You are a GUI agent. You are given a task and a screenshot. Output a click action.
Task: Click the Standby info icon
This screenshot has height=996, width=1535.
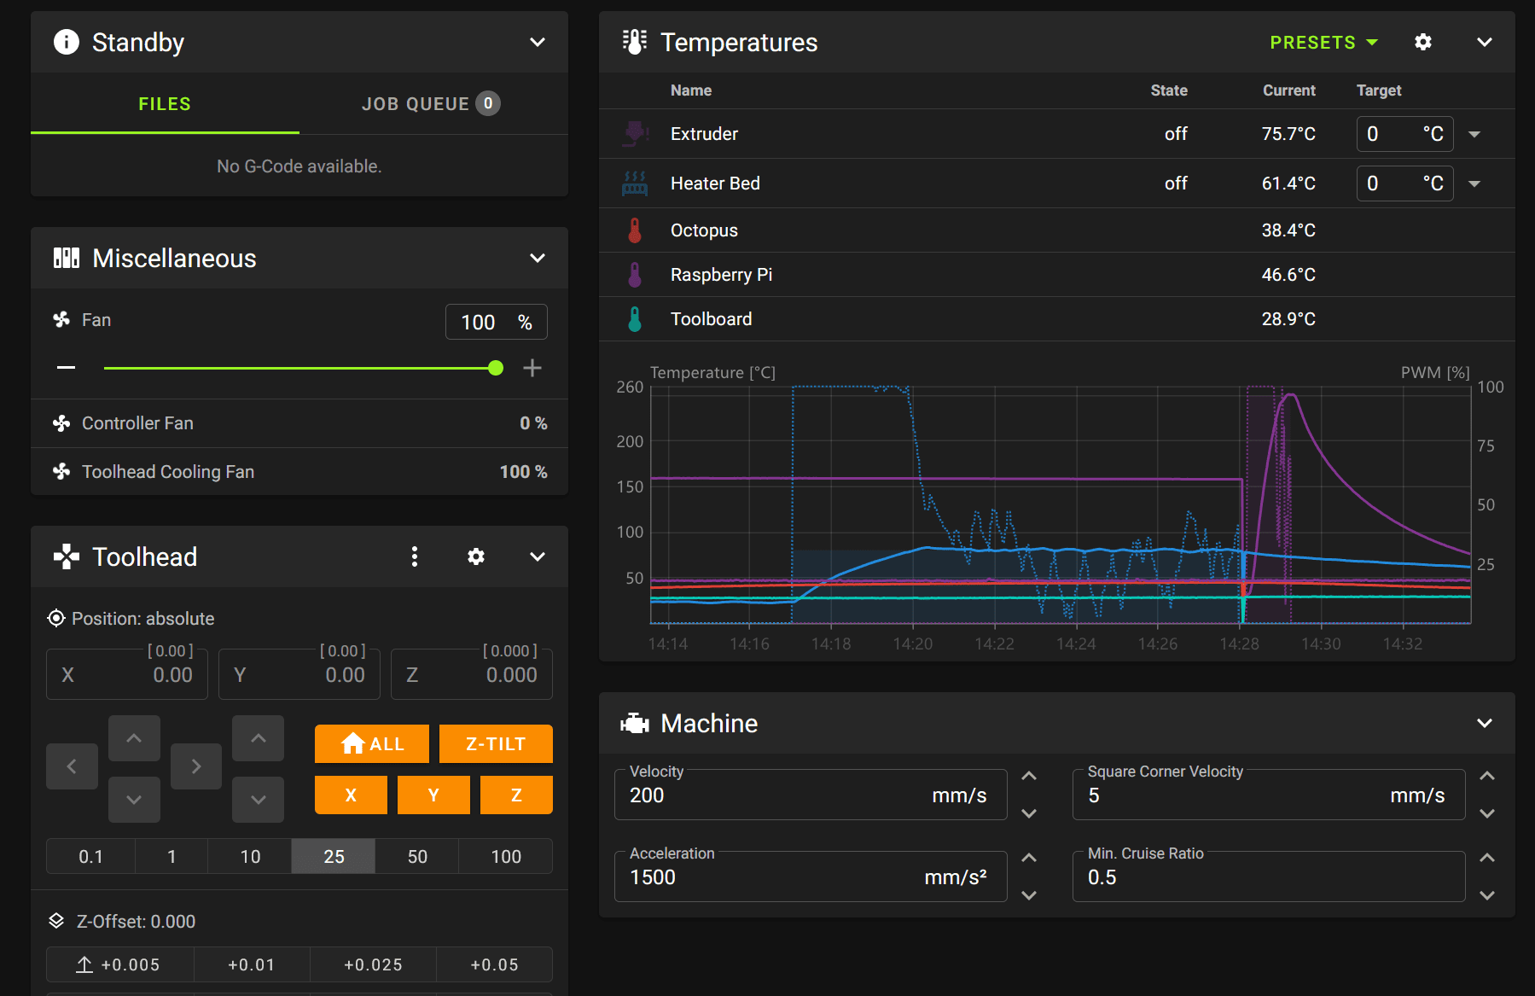pos(67,42)
